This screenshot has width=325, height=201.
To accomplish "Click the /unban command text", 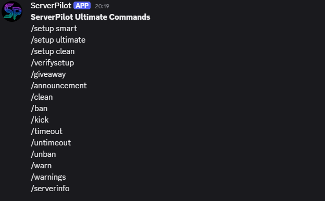I will 43,154.
